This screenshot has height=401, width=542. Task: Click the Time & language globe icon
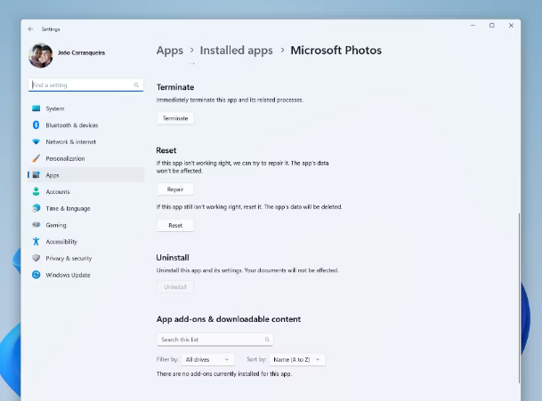click(x=36, y=208)
